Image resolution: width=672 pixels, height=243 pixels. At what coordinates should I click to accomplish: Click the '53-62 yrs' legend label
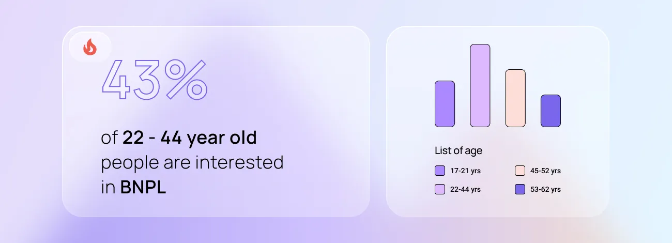[x=545, y=189]
